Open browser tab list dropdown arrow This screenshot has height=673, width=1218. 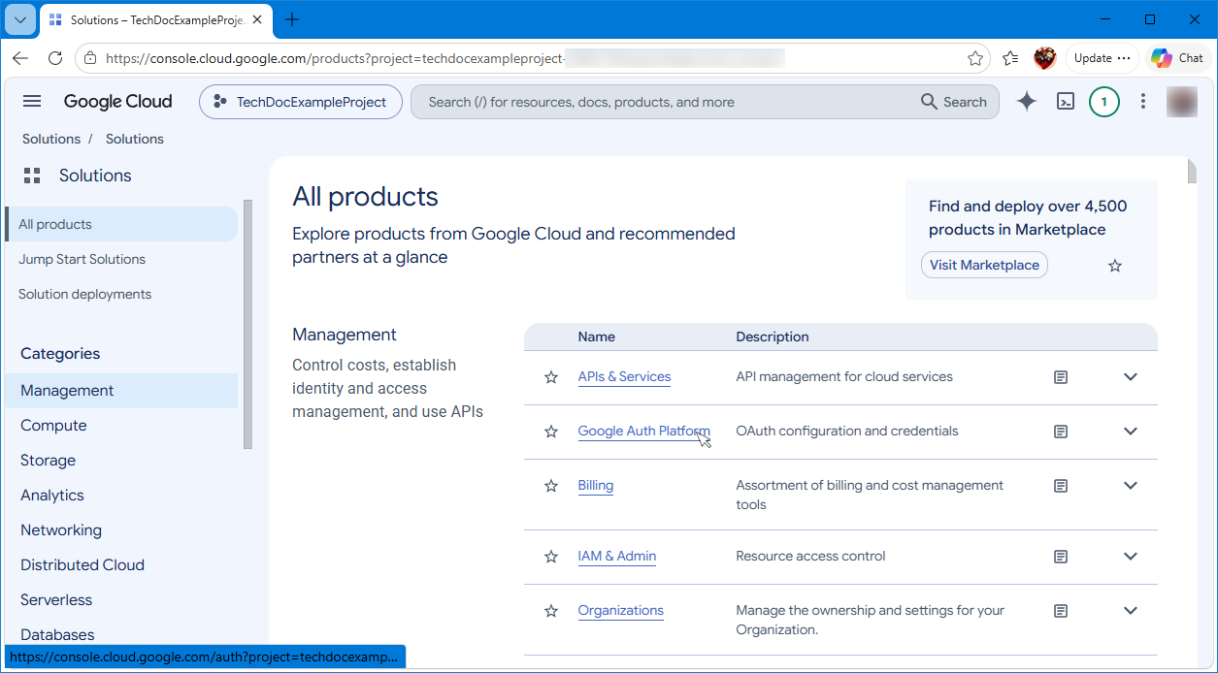click(x=20, y=19)
